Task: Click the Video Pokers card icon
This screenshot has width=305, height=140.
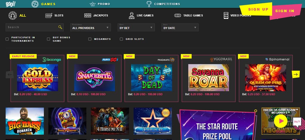Action: [x=226, y=15]
